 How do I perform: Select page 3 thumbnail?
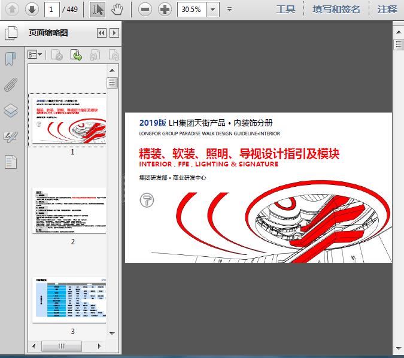69,300
